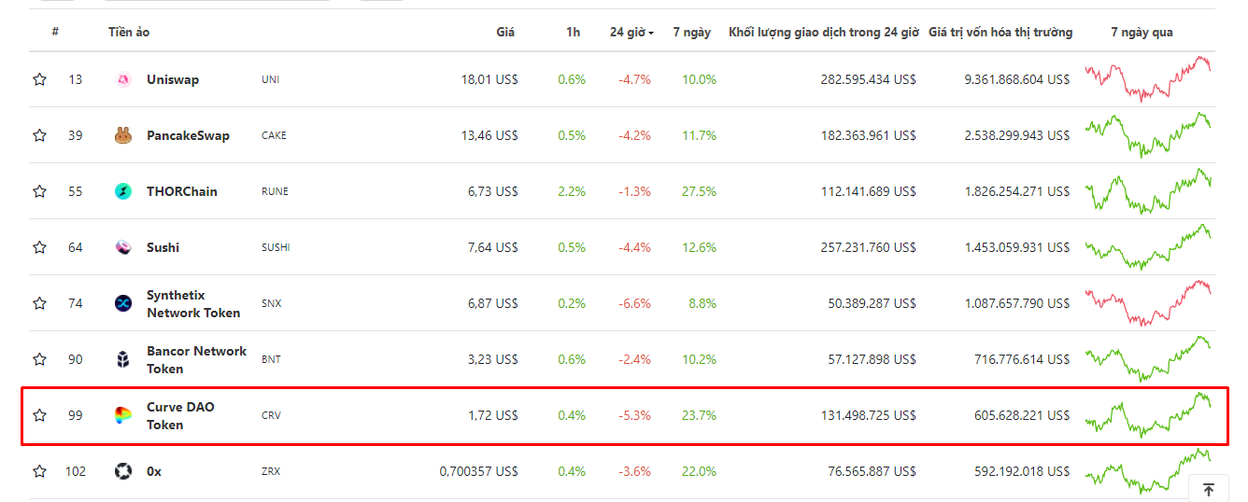Open PancakeSwap 7-day sparkline chart
The width and height of the screenshot is (1248, 502).
1148,135
